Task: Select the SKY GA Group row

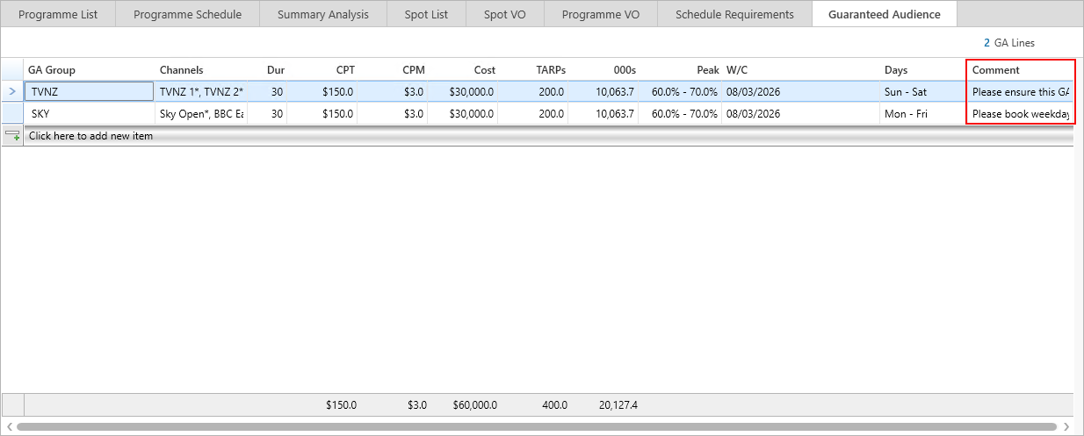Action: (90, 113)
